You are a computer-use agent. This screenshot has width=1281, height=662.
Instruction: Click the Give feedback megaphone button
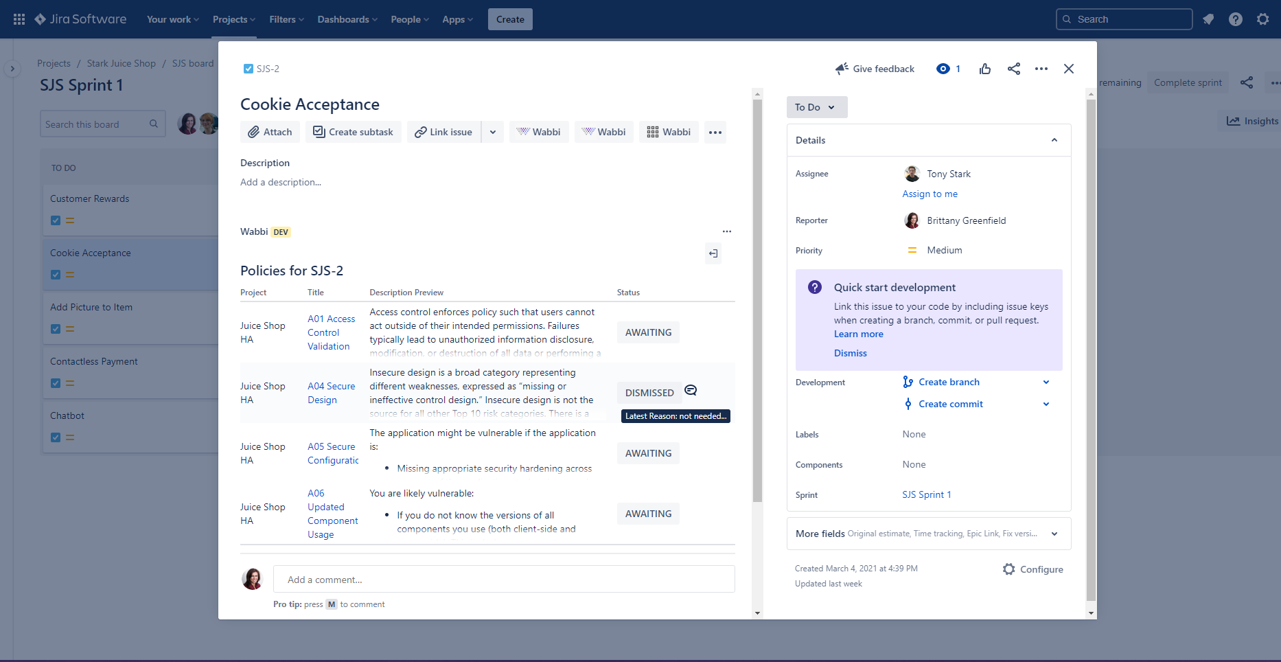click(875, 69)
